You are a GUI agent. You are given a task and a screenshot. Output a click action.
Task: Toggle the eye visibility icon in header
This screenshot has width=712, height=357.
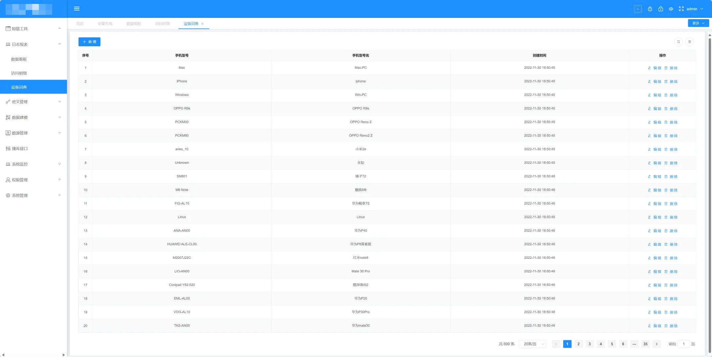point(671,9)
